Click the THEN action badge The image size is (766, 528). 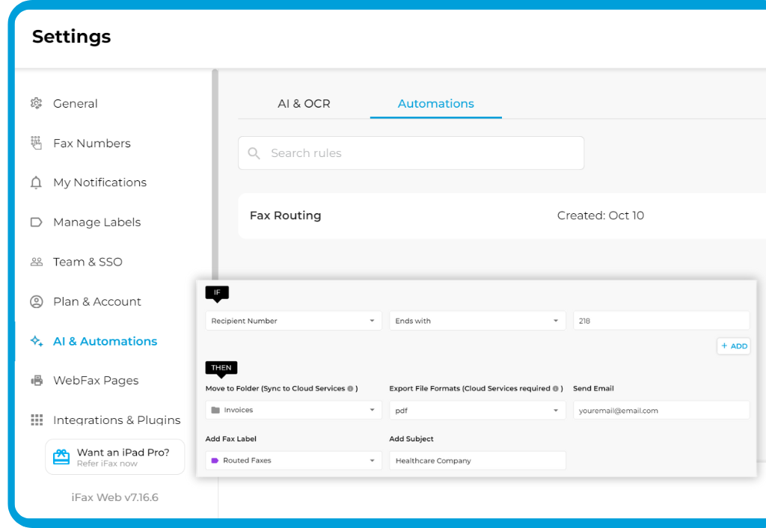click(x=221, y=369)
